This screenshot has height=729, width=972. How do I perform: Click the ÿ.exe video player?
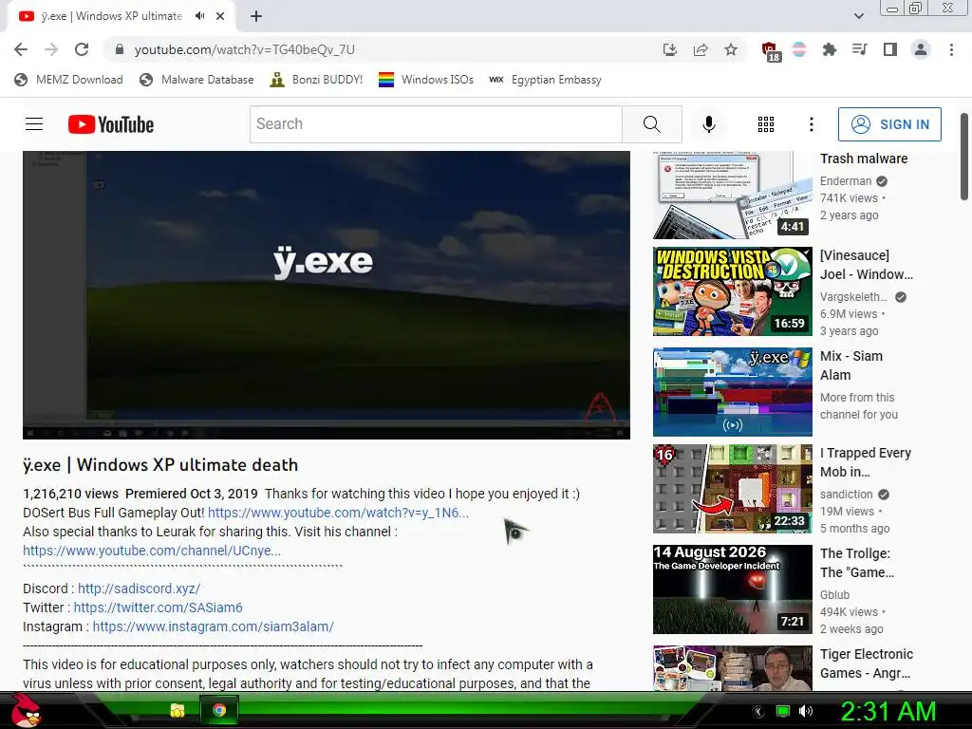tap(327, 295)
